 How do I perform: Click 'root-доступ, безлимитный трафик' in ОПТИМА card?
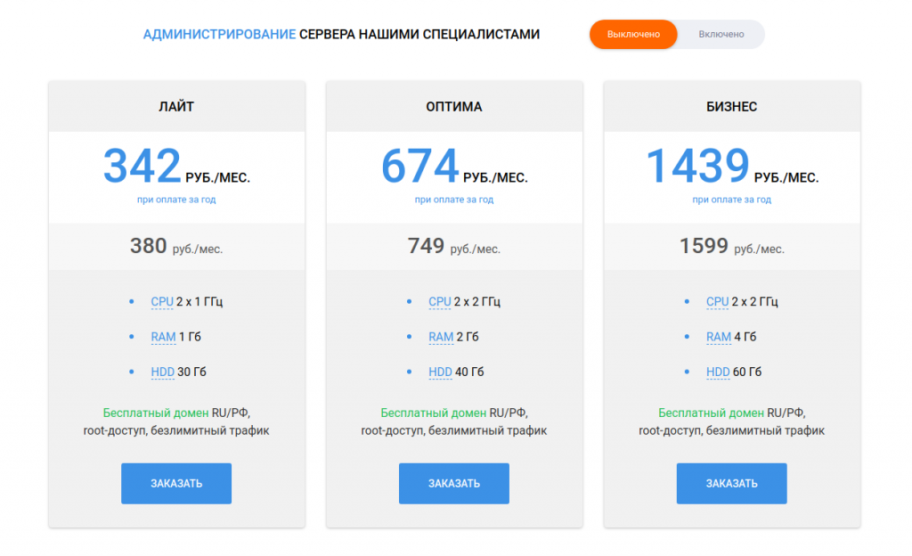(x=453, y=431)
